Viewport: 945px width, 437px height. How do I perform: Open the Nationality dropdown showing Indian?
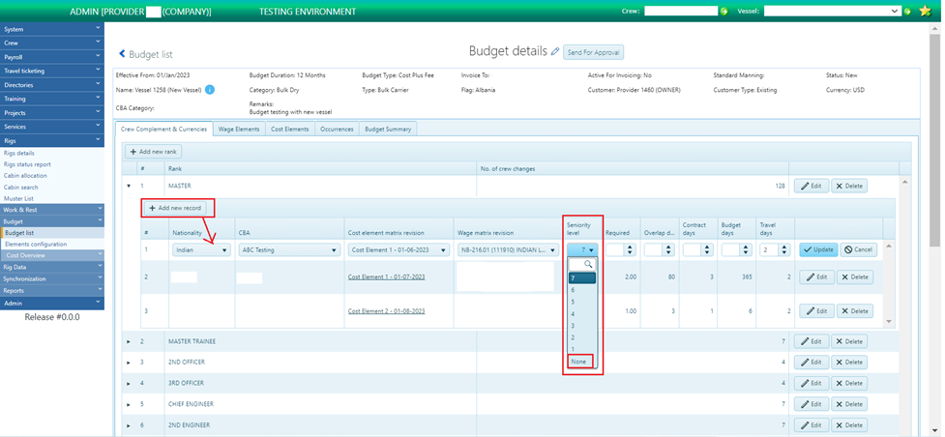click(201, 249)
